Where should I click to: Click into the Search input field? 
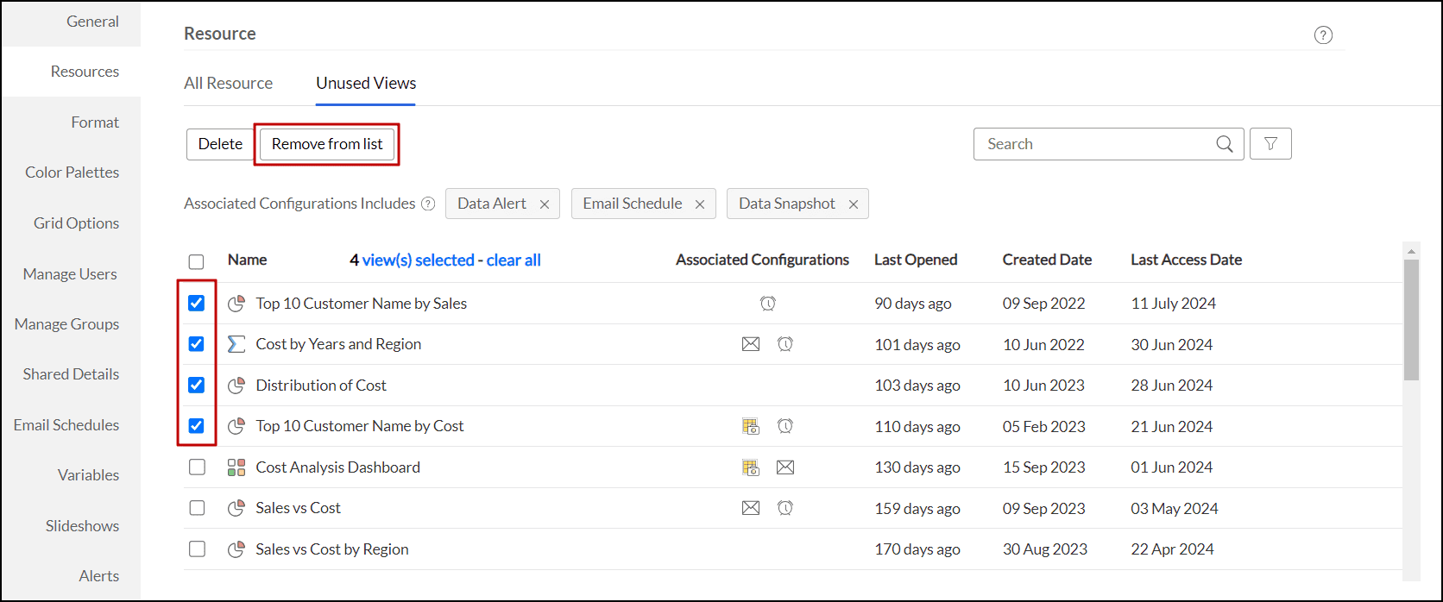tap(1092, 144)
